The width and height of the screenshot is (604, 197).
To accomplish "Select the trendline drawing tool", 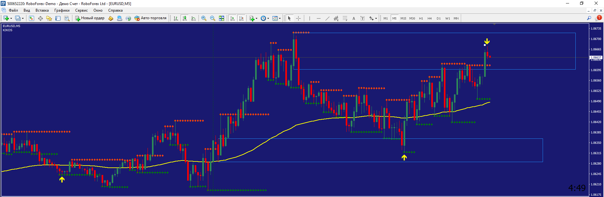I will tap(327, 18).
